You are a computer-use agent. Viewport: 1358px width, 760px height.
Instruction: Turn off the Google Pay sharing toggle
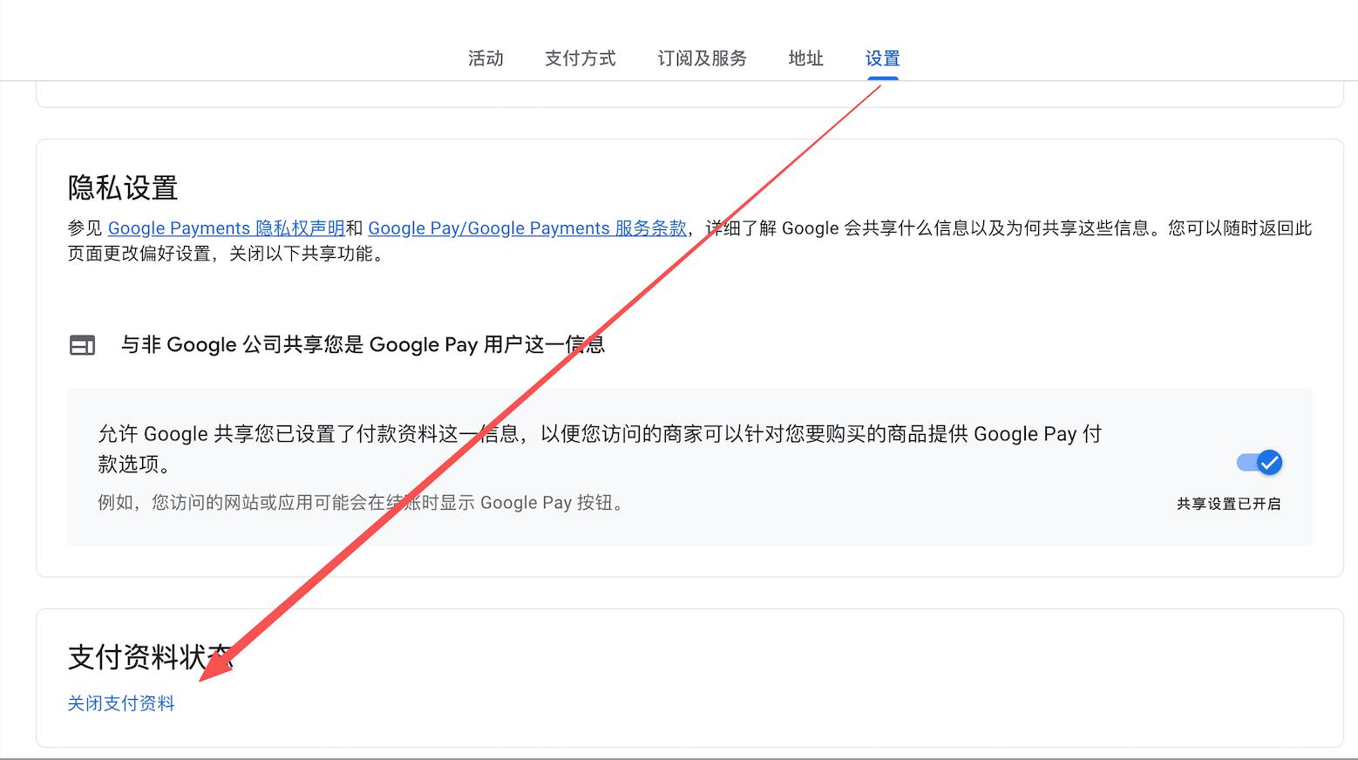coord(1260,463)
